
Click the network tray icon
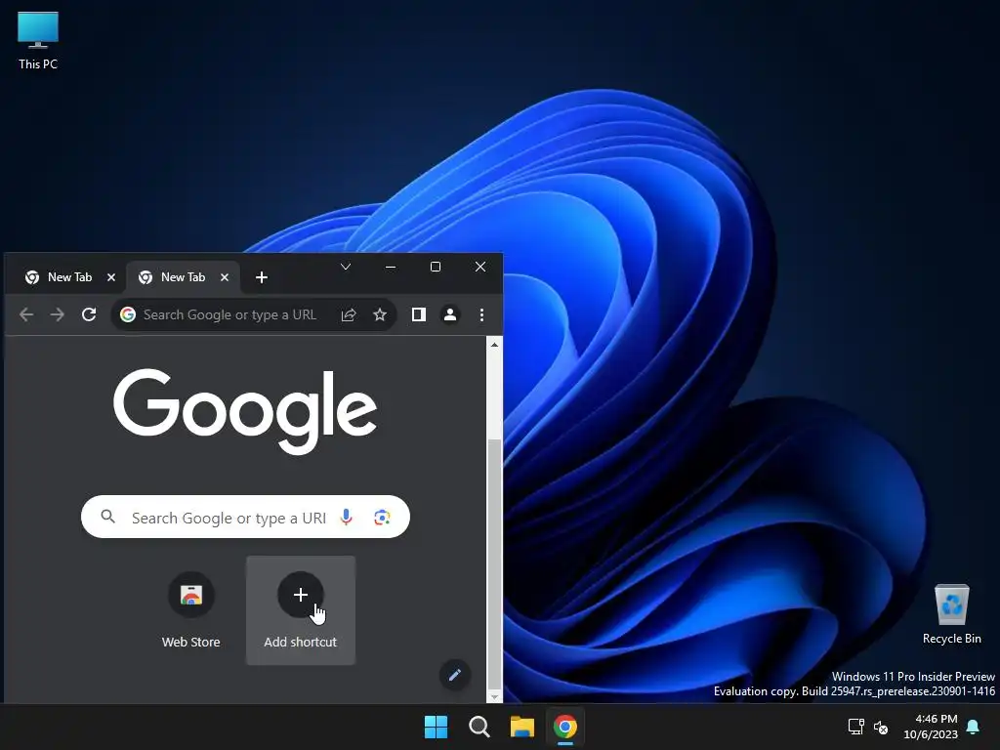click(855, 727)
